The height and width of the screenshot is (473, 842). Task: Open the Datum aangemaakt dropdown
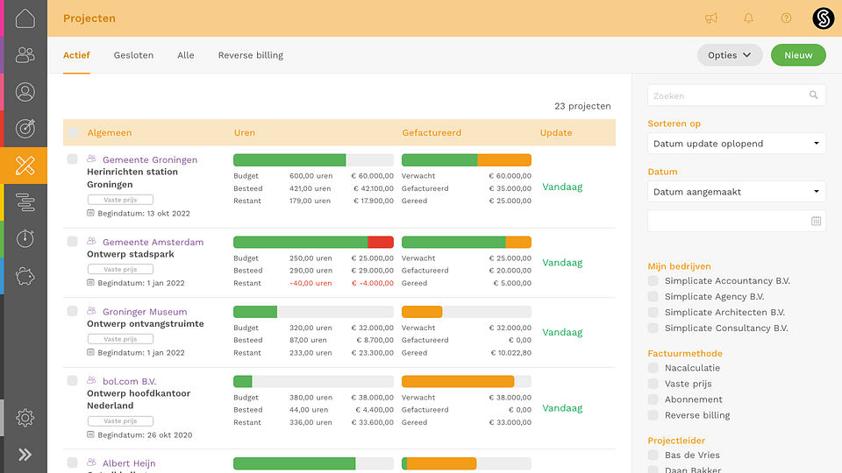coord(736,192)
